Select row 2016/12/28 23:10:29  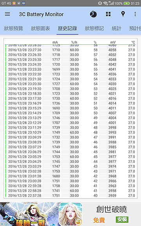70,133
